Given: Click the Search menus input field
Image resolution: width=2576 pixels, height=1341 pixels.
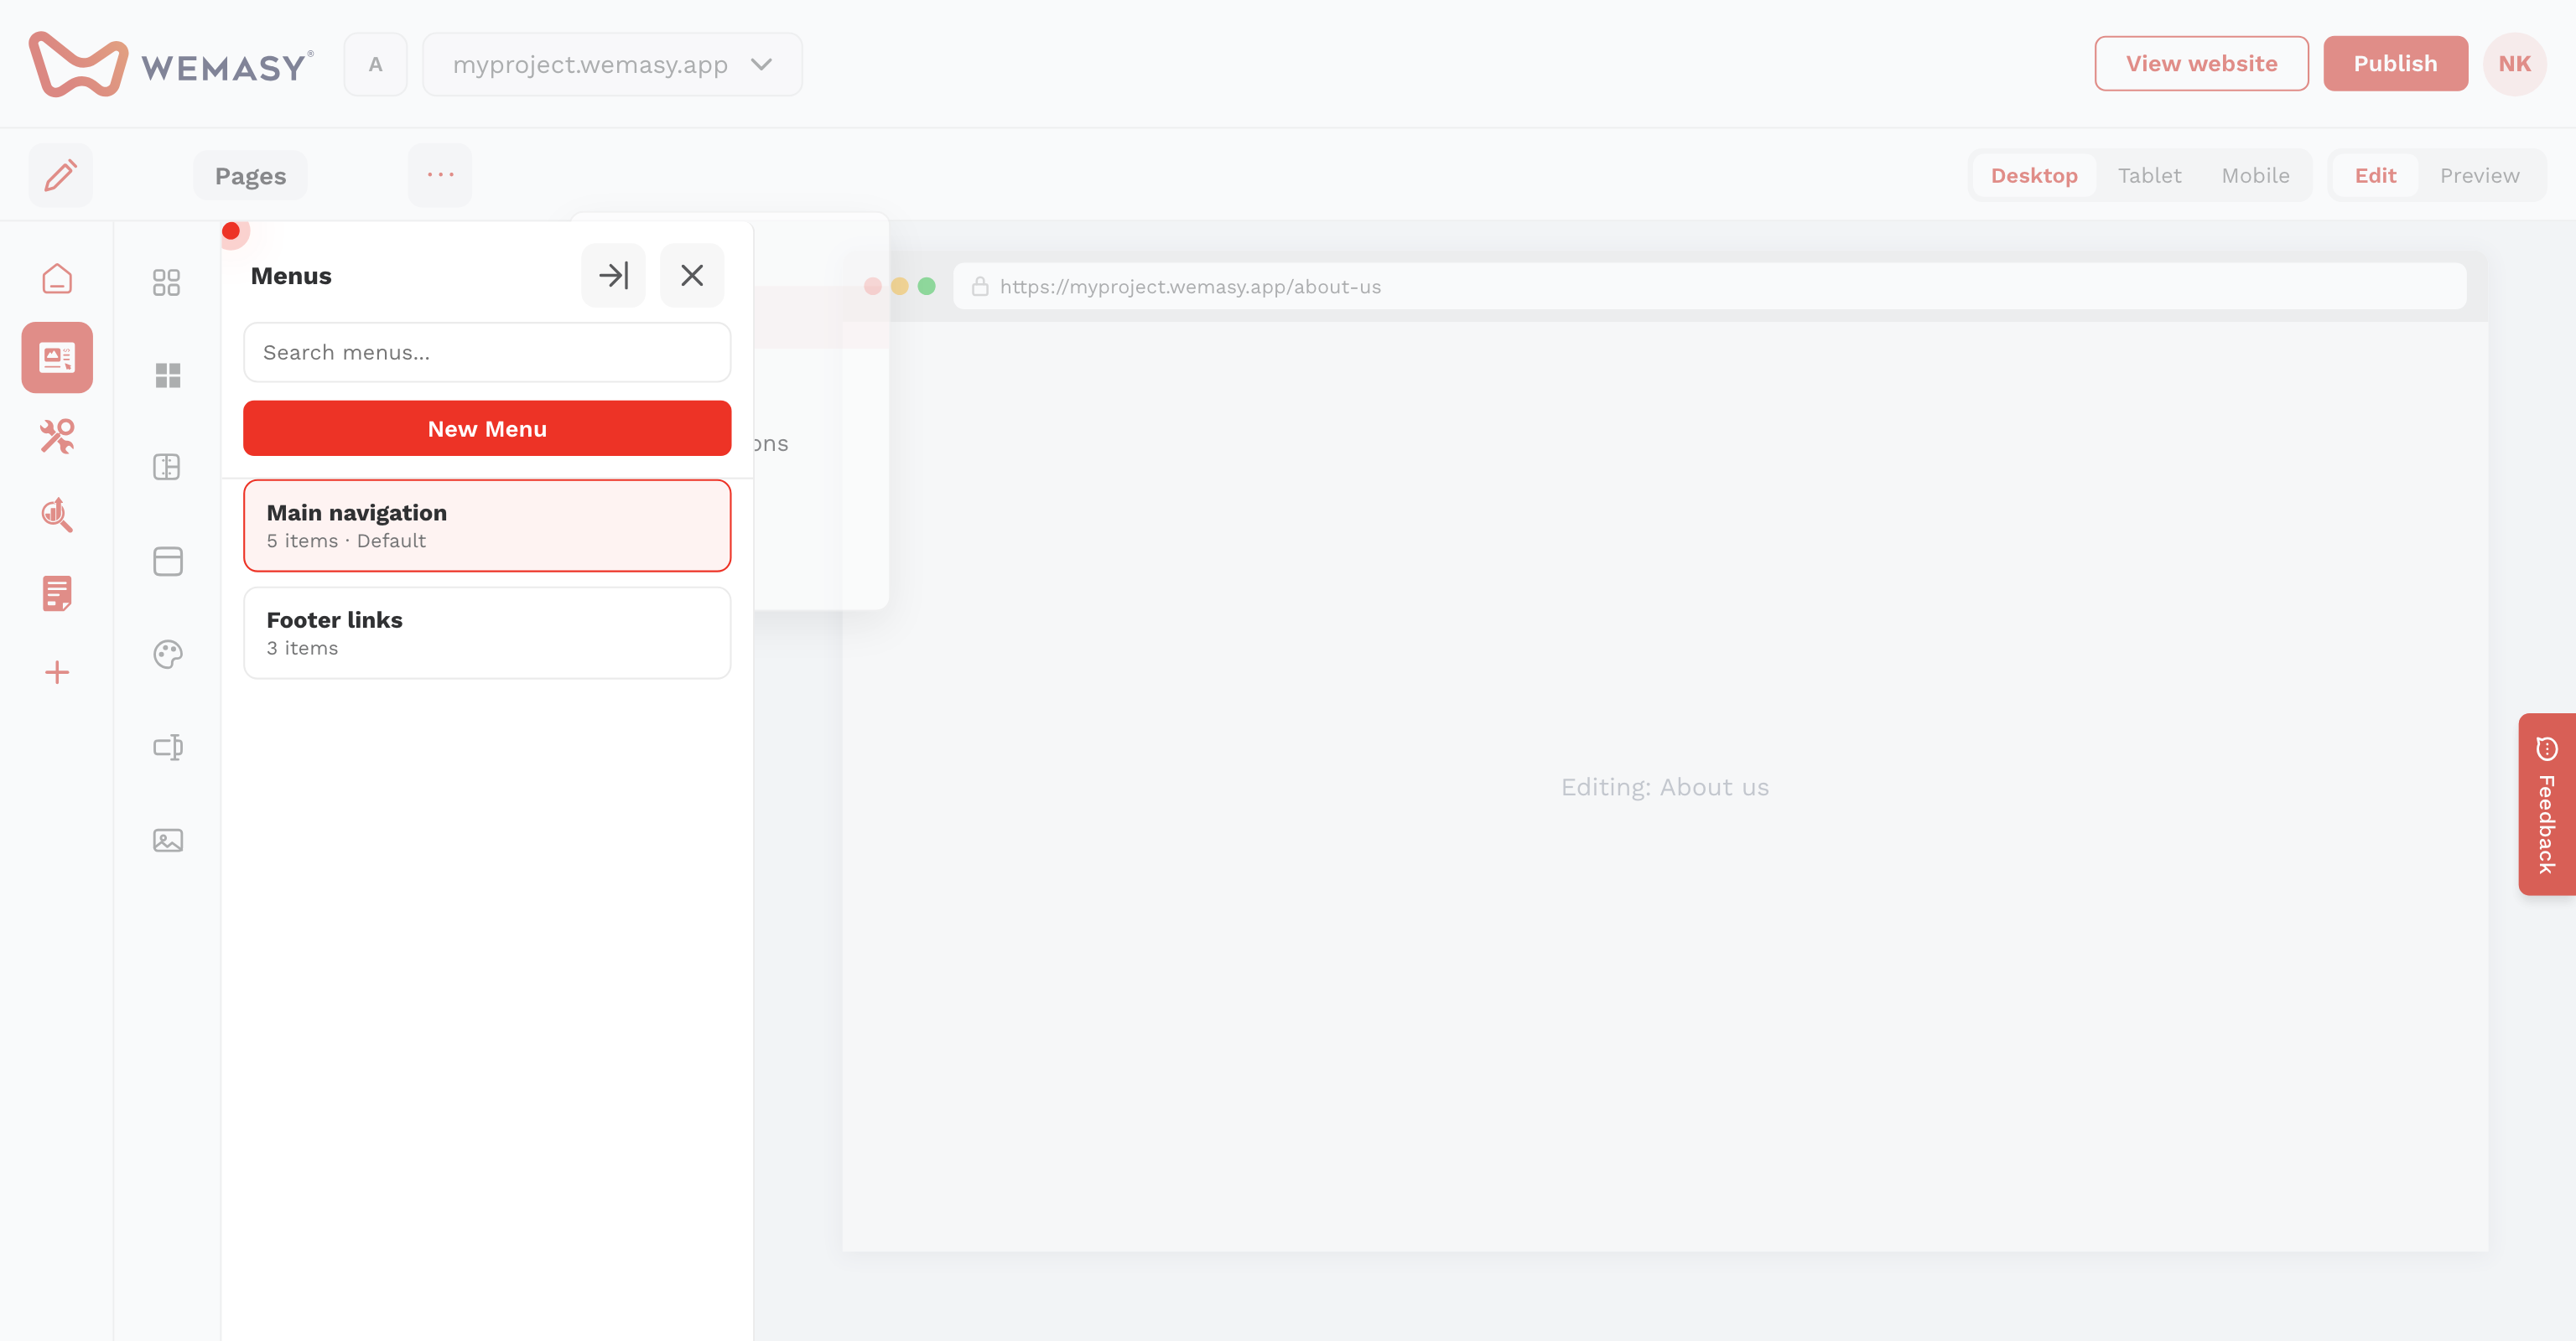Looking at the screenshot, I should coord(487,352).
